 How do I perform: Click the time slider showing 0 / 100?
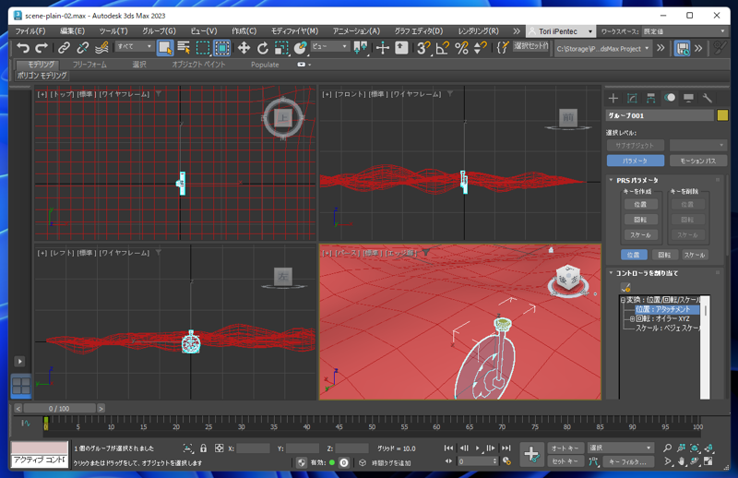[59, 408]
